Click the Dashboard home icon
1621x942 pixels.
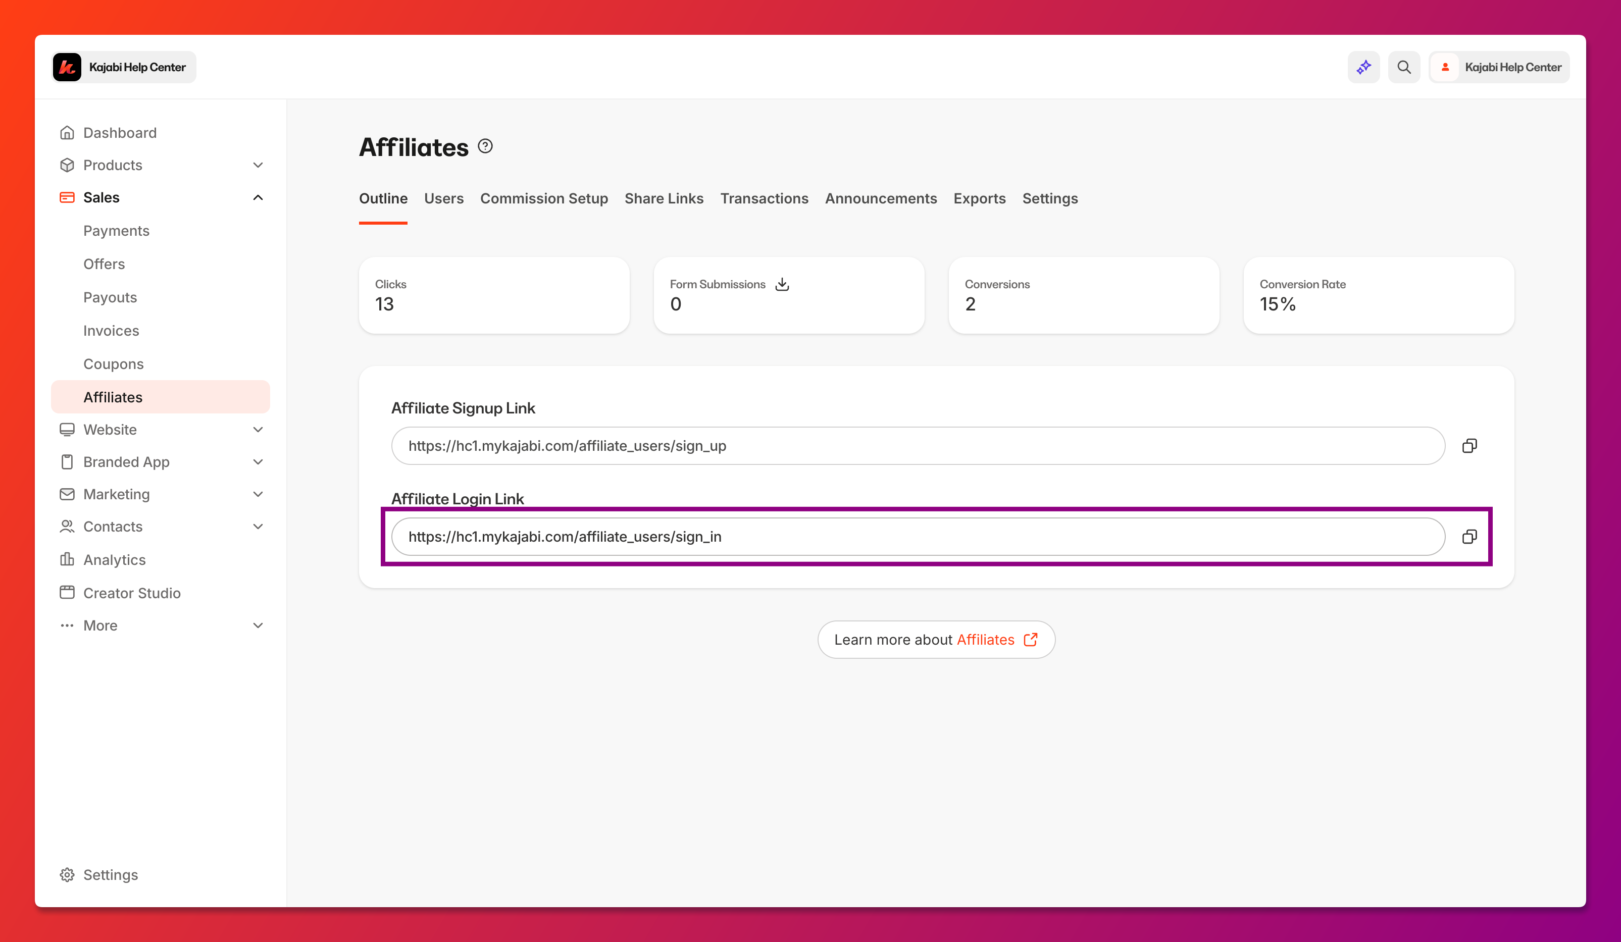pos(67,132)
